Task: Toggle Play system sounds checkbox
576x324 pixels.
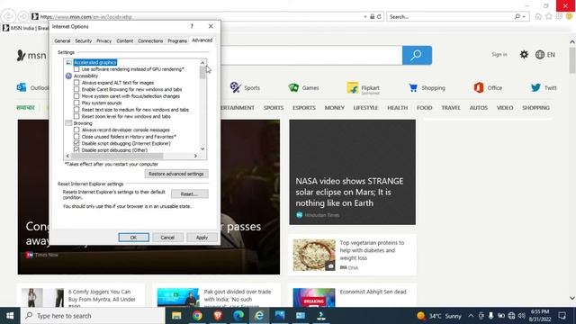Action: coord(76,103)
